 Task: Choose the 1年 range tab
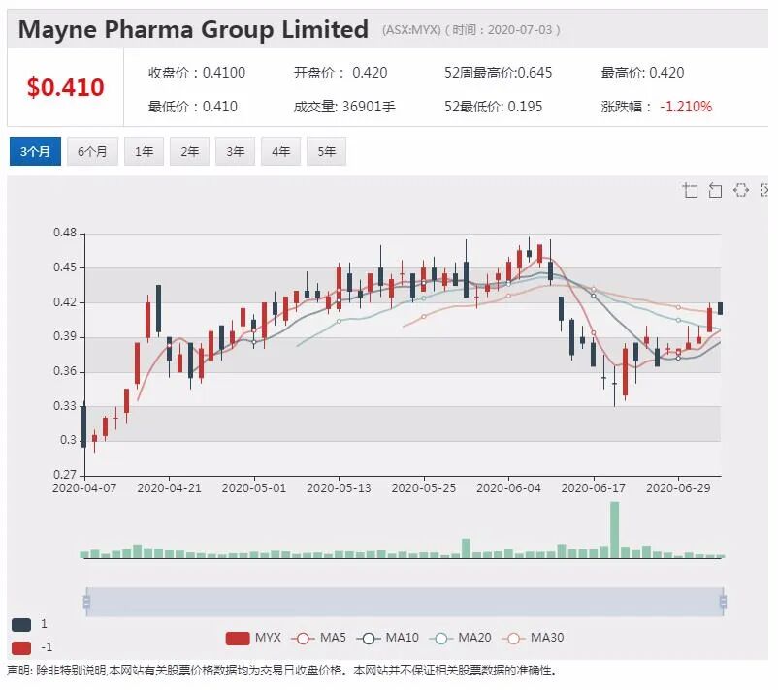point(144,151)
